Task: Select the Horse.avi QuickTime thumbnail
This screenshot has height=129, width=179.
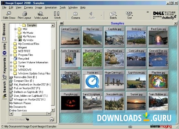Action: click(x=93, y=81)
